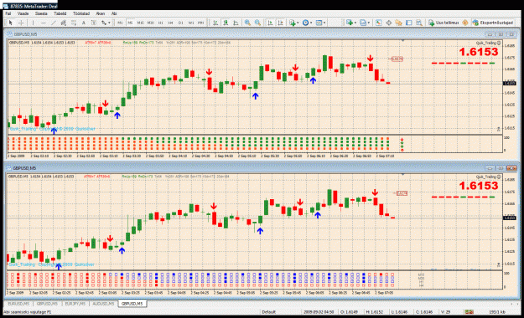
Task: Select the text label tool (A)
Action: [84, 23]
